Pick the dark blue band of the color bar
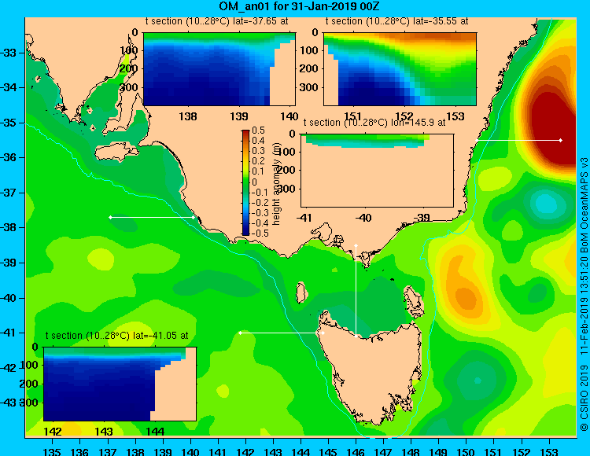The height and width of the screenshot is (456, 590). (245, 231)
